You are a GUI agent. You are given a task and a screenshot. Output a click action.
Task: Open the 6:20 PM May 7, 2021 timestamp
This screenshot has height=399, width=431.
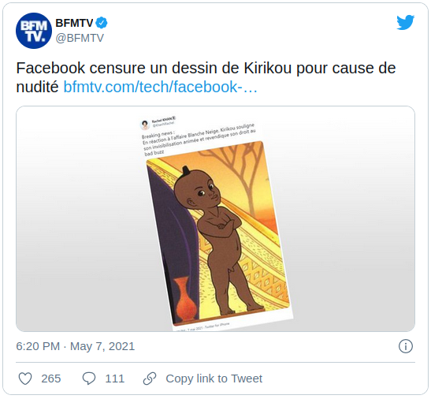[x=76, y=346]
